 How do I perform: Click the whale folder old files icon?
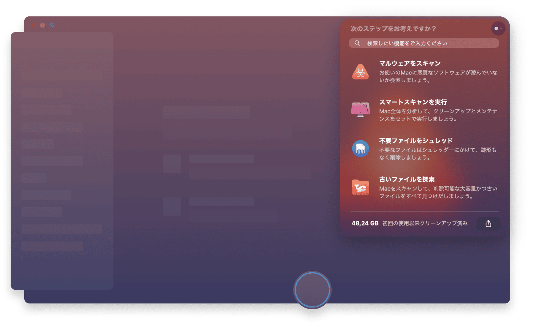[x=361, y=187]
